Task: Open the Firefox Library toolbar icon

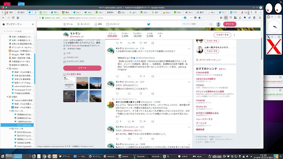Action: pos(221,18)
